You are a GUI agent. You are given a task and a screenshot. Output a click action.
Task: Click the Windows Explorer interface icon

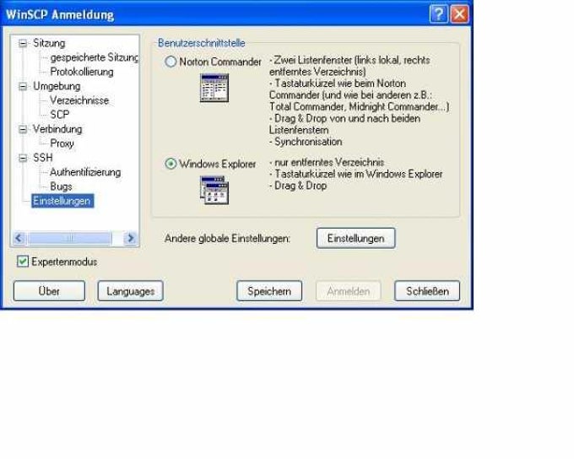(214, 191)
